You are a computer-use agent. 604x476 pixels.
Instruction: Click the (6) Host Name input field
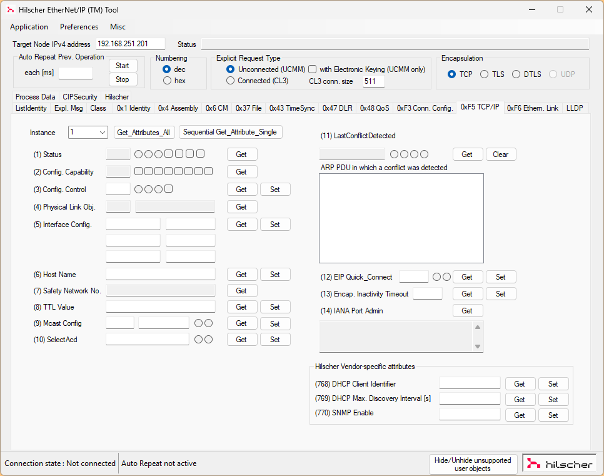click(161, 274)
